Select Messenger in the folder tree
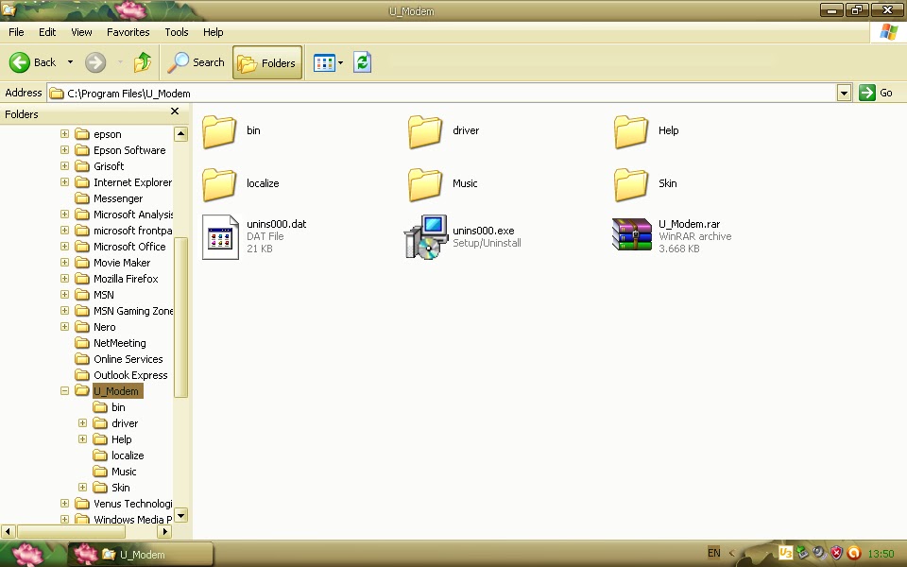Viewport: 907px width, 567px height. click(x=118, y=198)
